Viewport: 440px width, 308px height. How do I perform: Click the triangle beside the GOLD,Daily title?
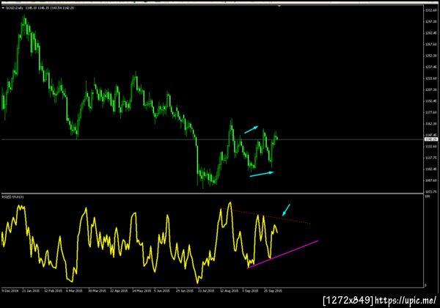click(3, 8)
